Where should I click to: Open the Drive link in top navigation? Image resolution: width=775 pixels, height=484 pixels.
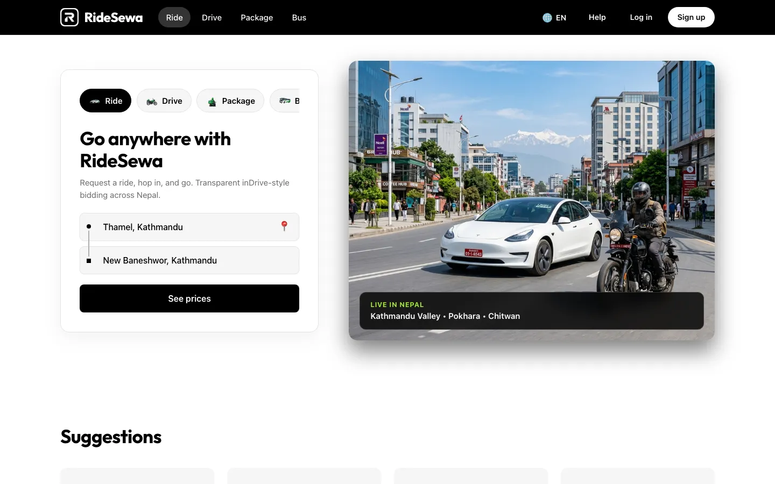point(212,17)
